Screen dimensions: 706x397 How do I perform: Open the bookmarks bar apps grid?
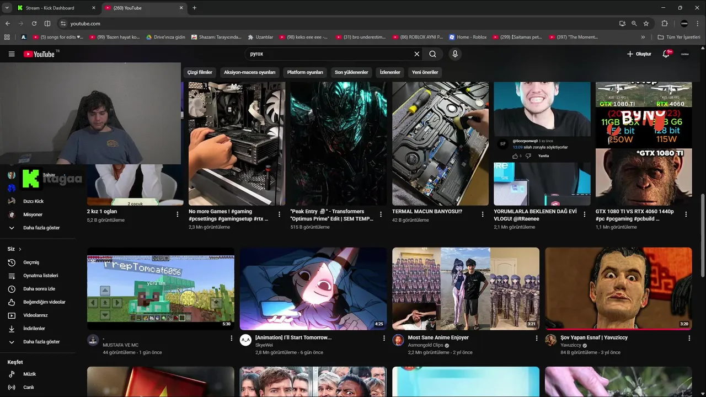[7, 37]
